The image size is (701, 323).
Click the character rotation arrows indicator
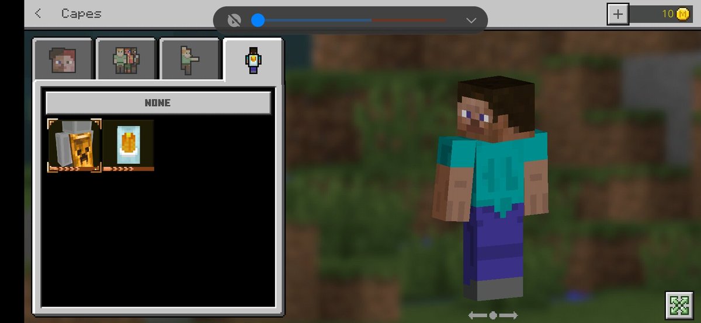[493, 315]
